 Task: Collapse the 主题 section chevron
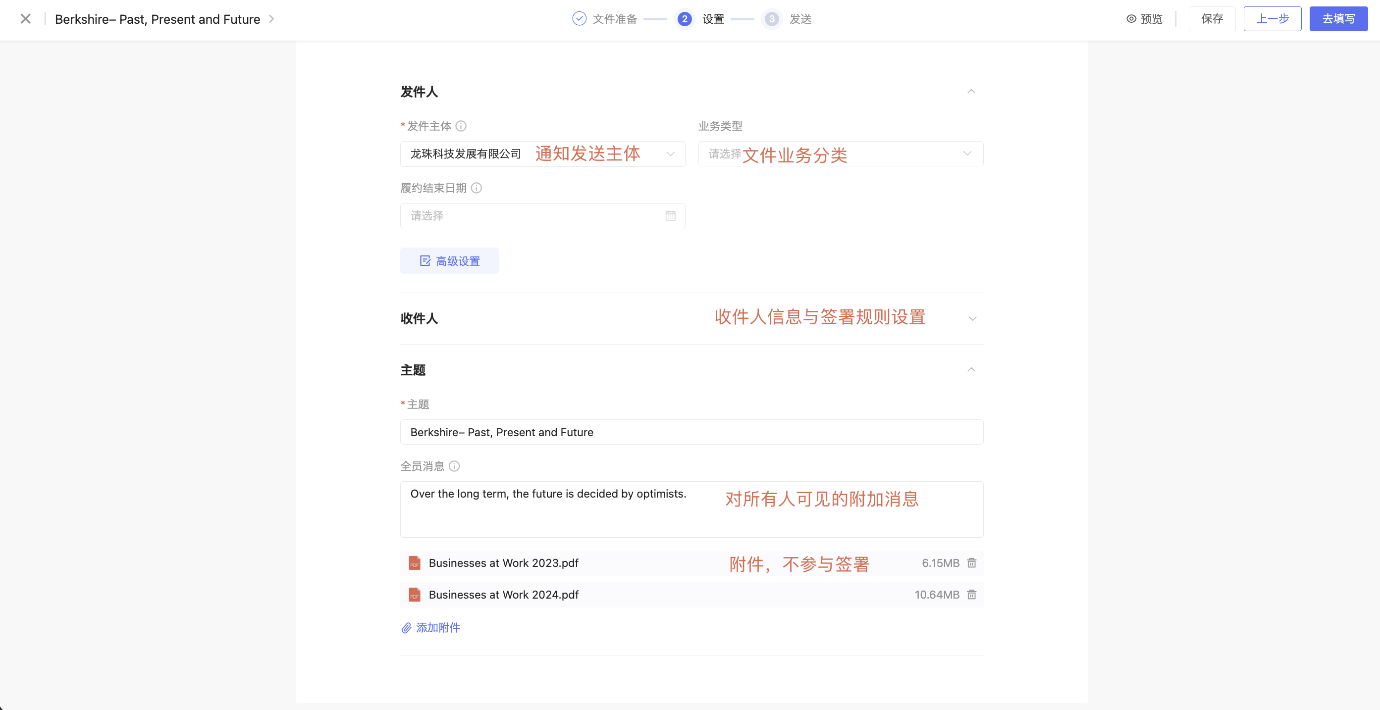[971, 369]
